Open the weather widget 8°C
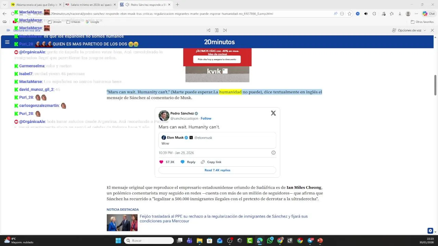Viewport: 438px width, 246px height. click(19, 241)
